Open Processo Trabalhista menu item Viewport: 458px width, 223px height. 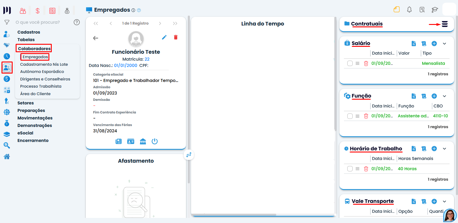point(41,86)
